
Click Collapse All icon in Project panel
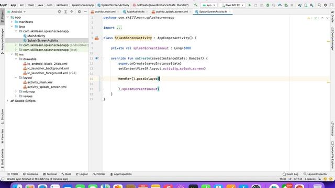click(72, 11)
